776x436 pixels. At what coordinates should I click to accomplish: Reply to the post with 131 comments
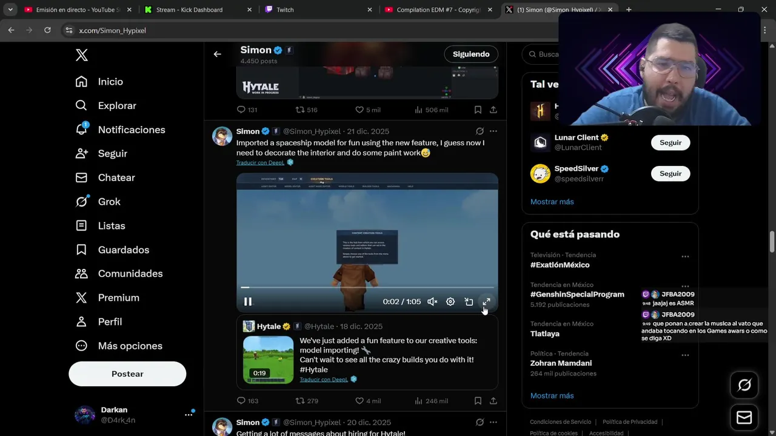pos(247,110)
